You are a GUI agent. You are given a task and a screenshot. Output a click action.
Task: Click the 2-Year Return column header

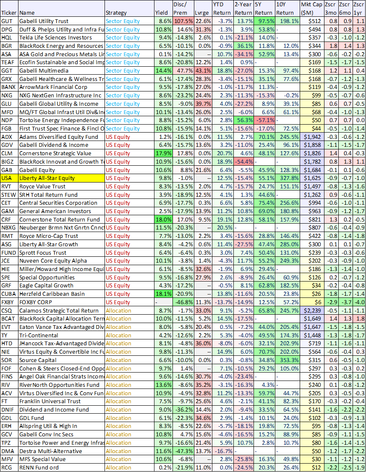[243, 8]
